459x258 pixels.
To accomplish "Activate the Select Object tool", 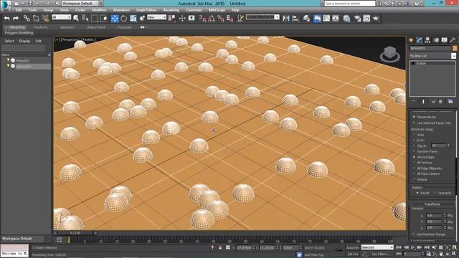I will tap(76, 18).
